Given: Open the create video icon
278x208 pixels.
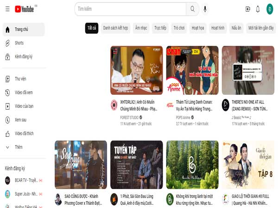Looking at the screenshot, I should (248, 9).
